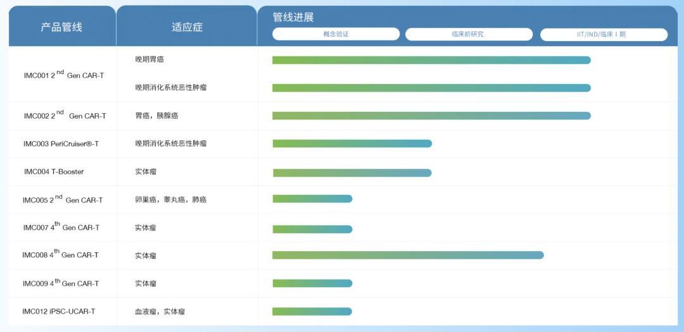Viewport: 684px width, 332px height.
Task: Click the IMC008 progress bar
Action: pyautogui.click(x=408, y=255)
